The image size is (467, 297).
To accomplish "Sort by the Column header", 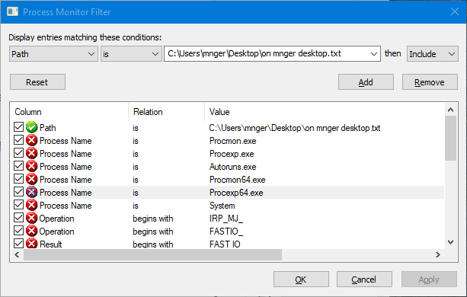I will click(x=69, y=112).
